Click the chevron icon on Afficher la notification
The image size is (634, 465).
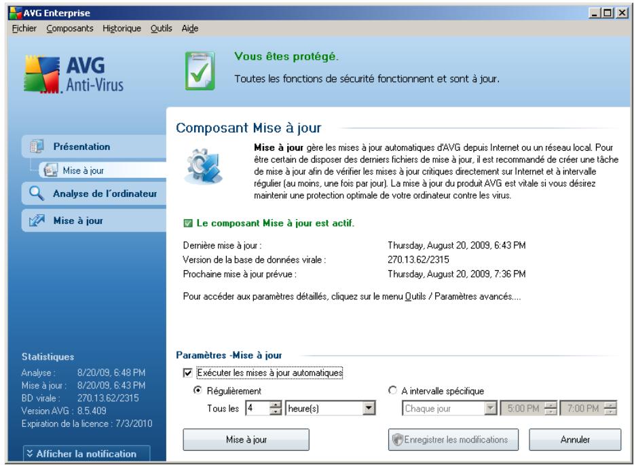(x=29, y=453)
